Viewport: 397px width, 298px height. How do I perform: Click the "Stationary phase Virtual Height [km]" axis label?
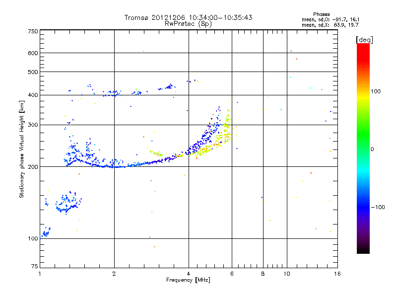click(x=21, y=149)
